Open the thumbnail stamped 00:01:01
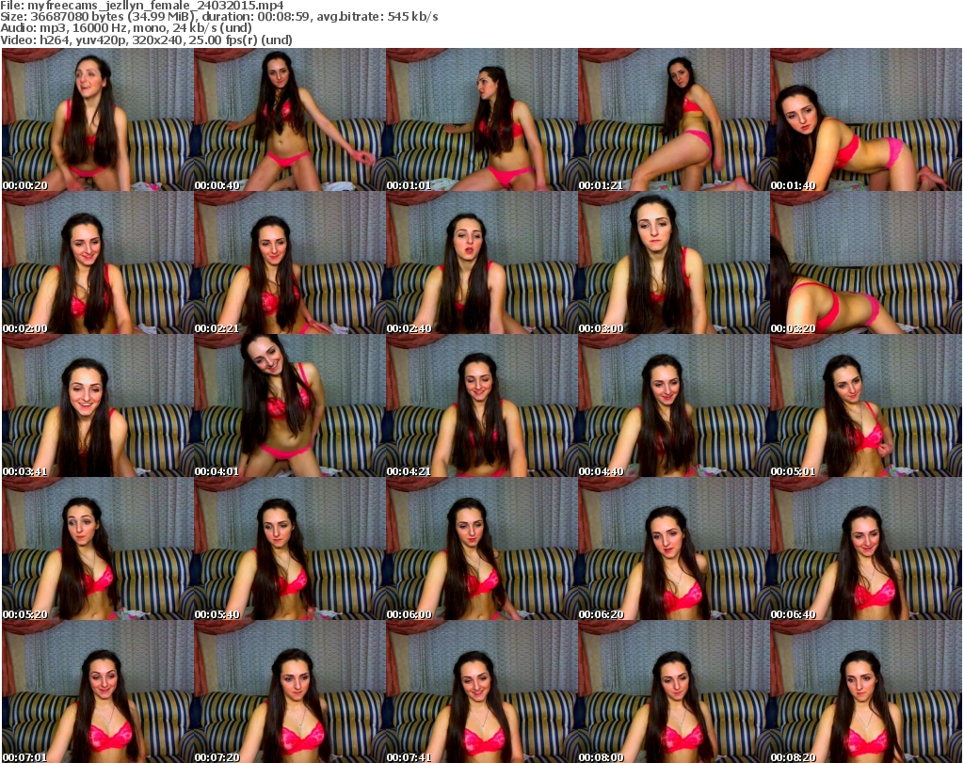The image size is (964, 763). coord(482,119)
